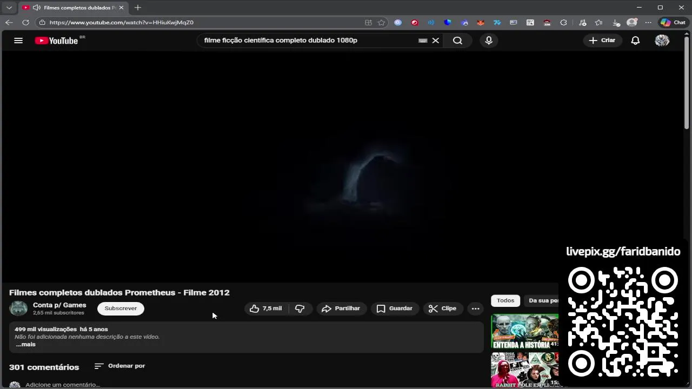This screenshot has width=692, height=389.
Task: Open the blue shield extension
Action: [448, 22]
